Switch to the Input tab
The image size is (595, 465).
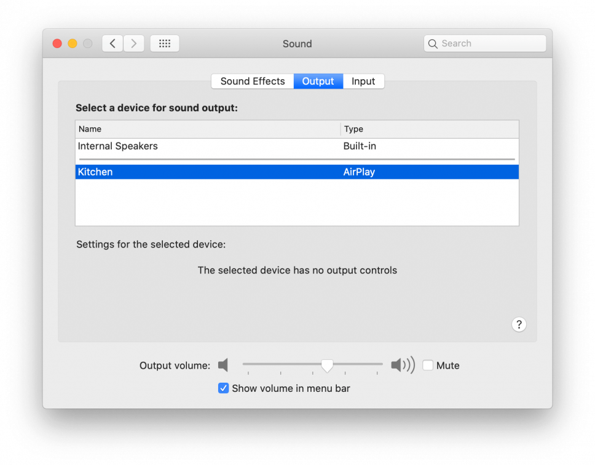point(363,81)
